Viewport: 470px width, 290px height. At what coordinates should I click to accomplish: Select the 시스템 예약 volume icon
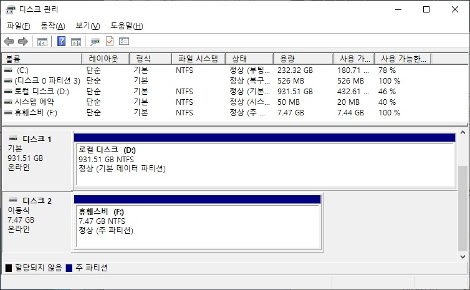click(8, 102)
